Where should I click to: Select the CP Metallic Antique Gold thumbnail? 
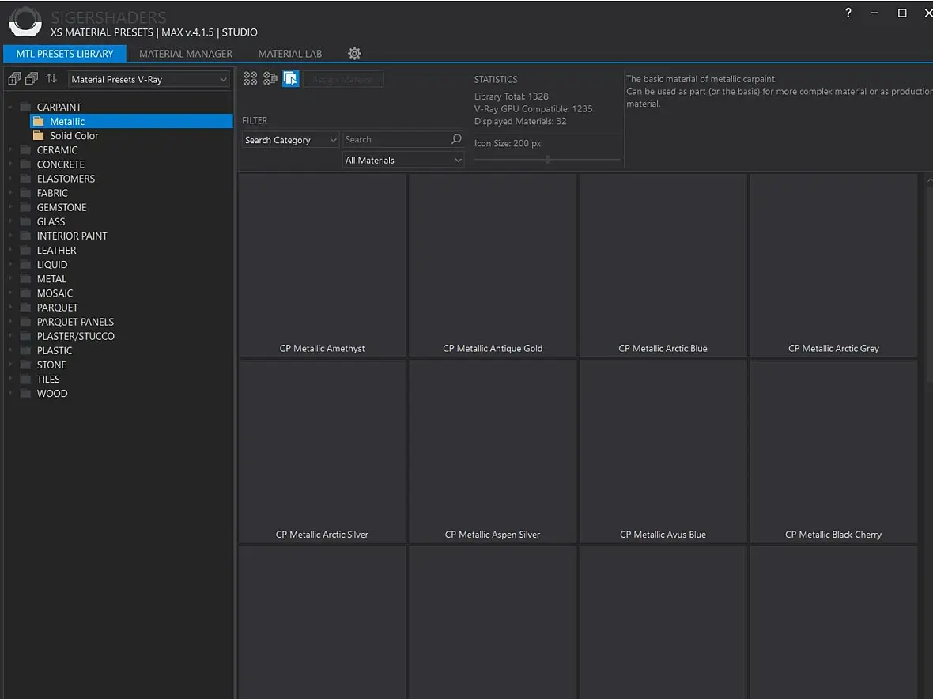(493, 265)
